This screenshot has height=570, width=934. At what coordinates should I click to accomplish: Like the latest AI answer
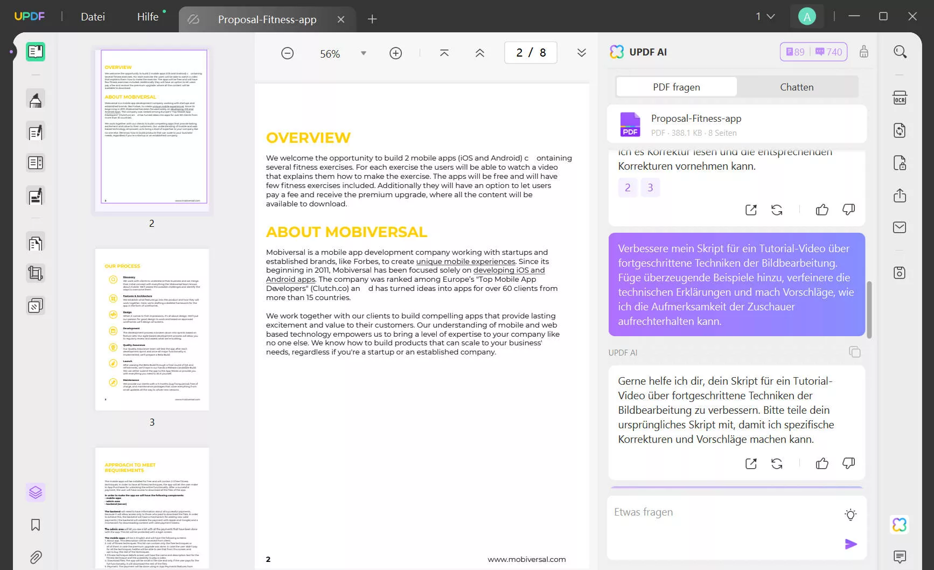coord(822,463)
